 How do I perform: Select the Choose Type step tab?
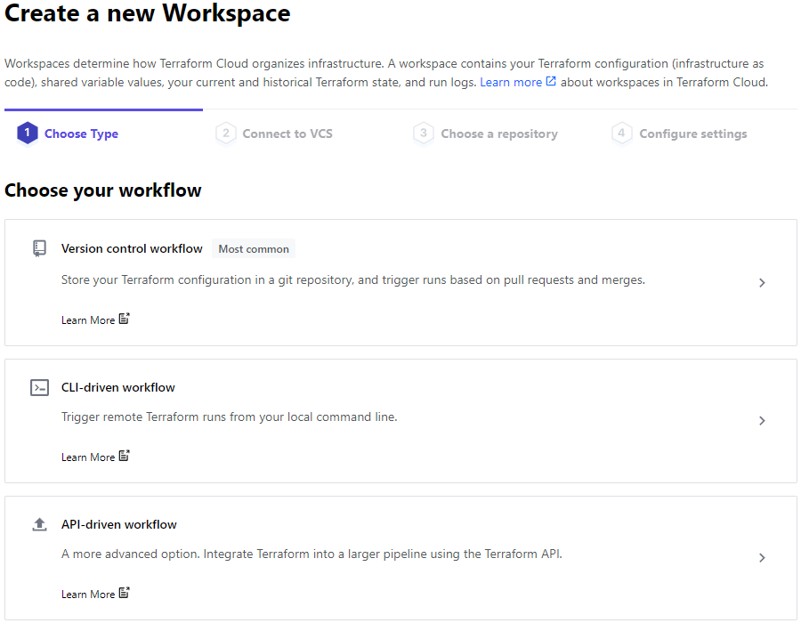(x=81, y=133)
